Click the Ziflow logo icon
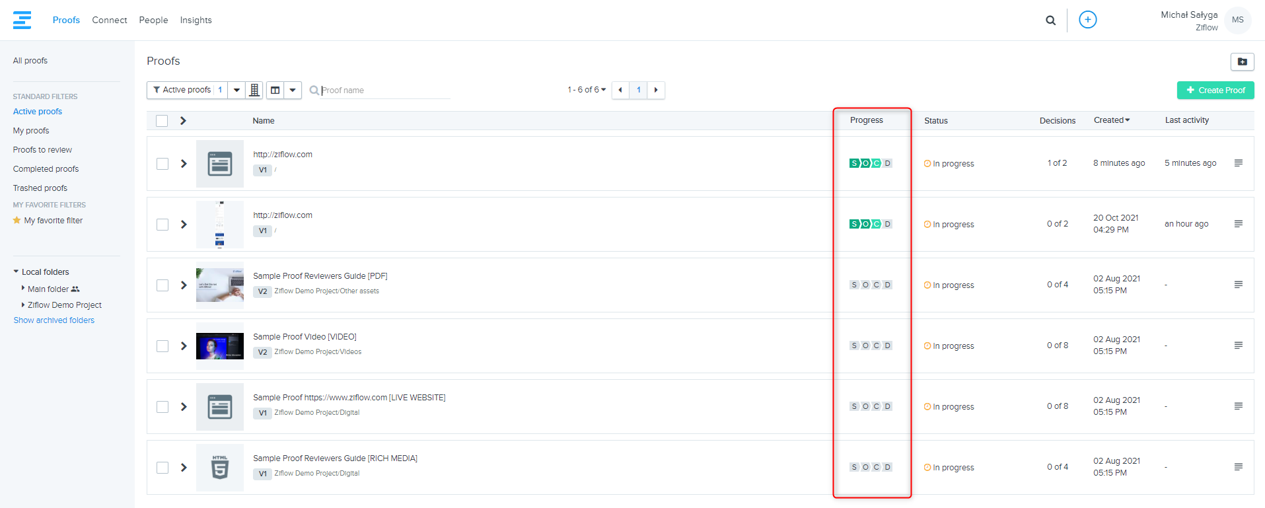 22,20
